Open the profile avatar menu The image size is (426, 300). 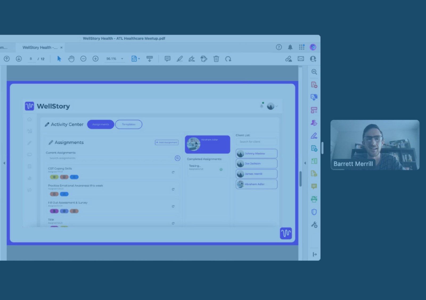(313, 47)
